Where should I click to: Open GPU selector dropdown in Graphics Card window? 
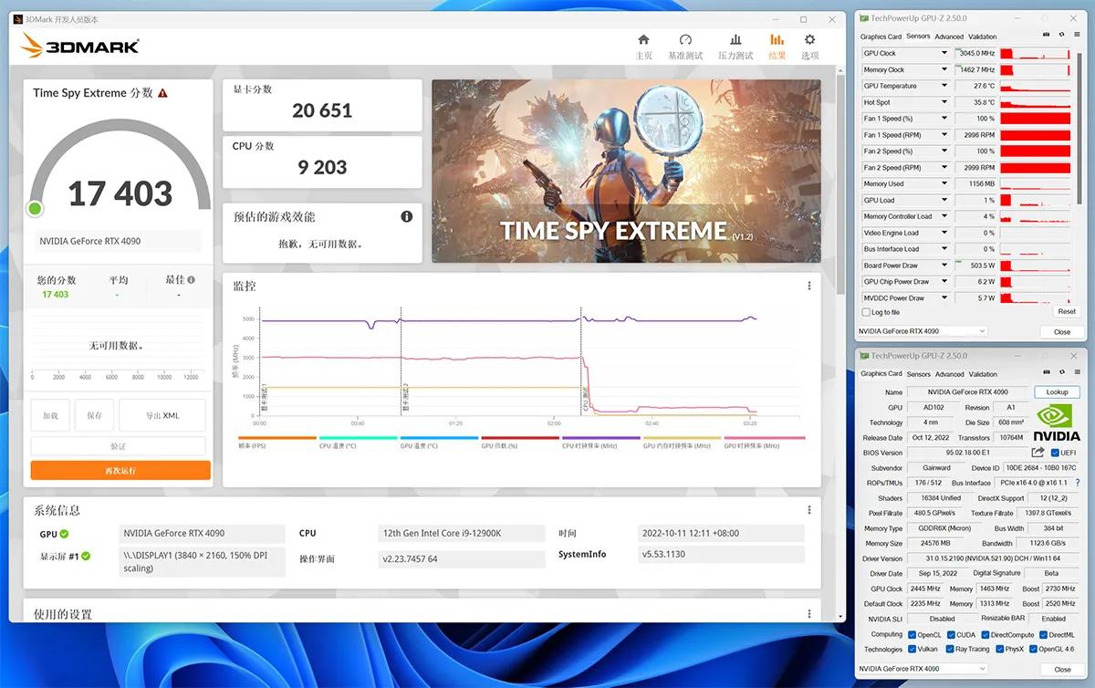point(923,669)
